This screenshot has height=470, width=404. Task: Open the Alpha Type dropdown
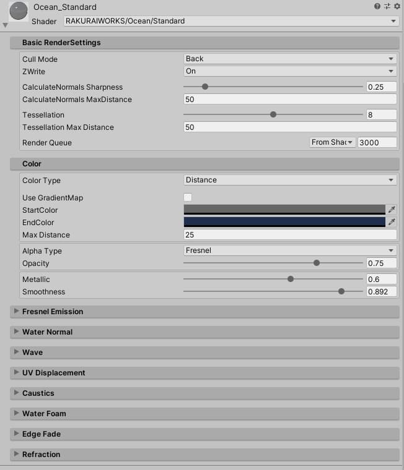[290, 250]
